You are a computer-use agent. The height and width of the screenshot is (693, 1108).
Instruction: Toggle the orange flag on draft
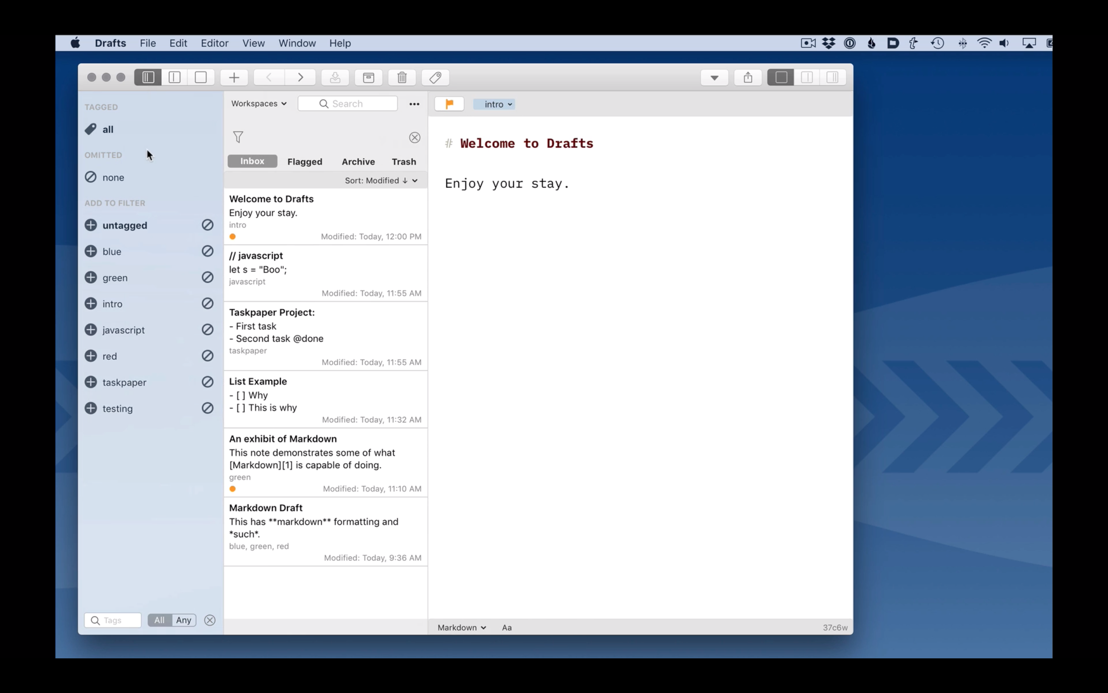tap(449, 104)
